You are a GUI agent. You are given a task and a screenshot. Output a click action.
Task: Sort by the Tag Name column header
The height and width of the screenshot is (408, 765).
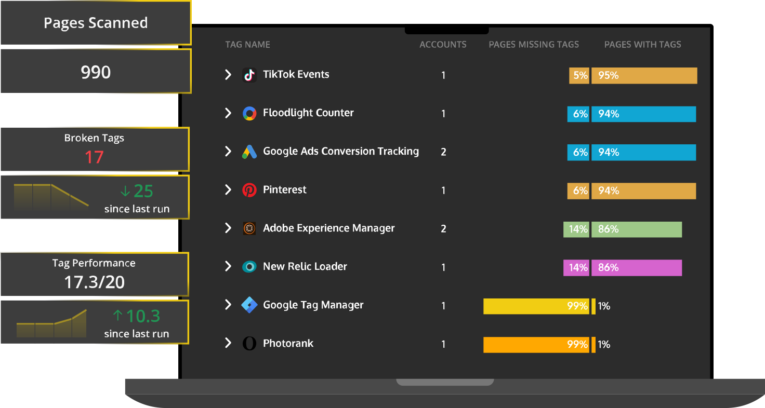click(x=247, y=45)
